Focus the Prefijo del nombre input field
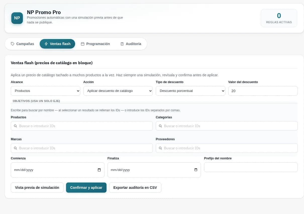 (251, 167)
